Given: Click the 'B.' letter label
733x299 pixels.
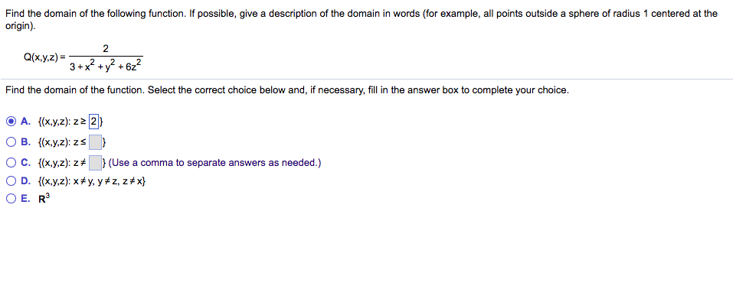Looking at the screenshot, I should 26,141.
